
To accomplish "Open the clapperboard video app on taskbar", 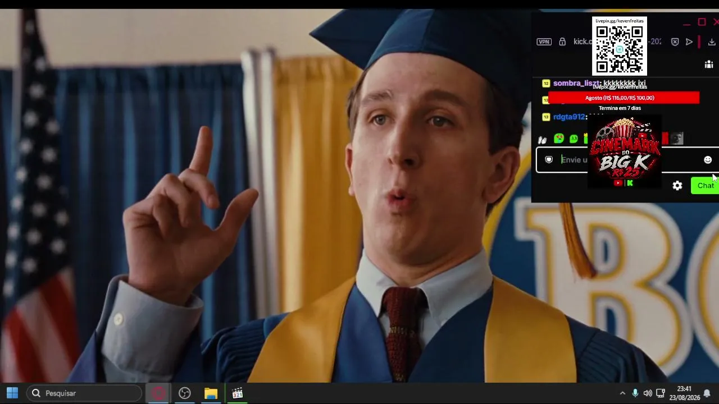I will coord(238,393).
